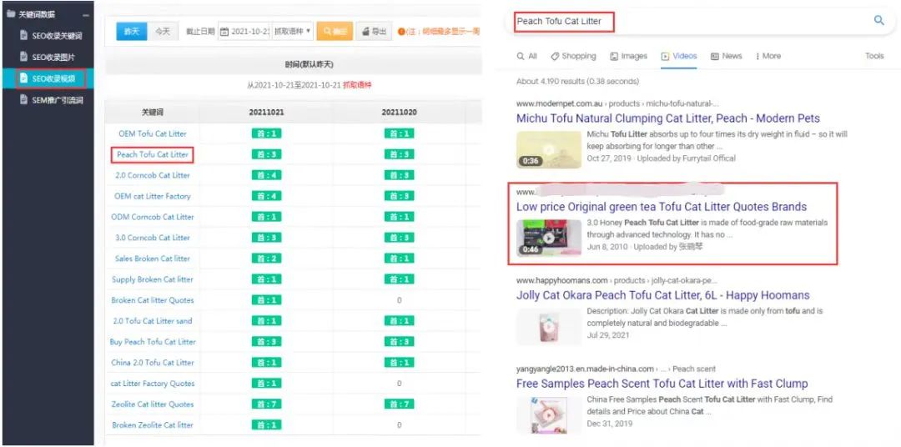Click the orange search confirm button

[335, 32]
